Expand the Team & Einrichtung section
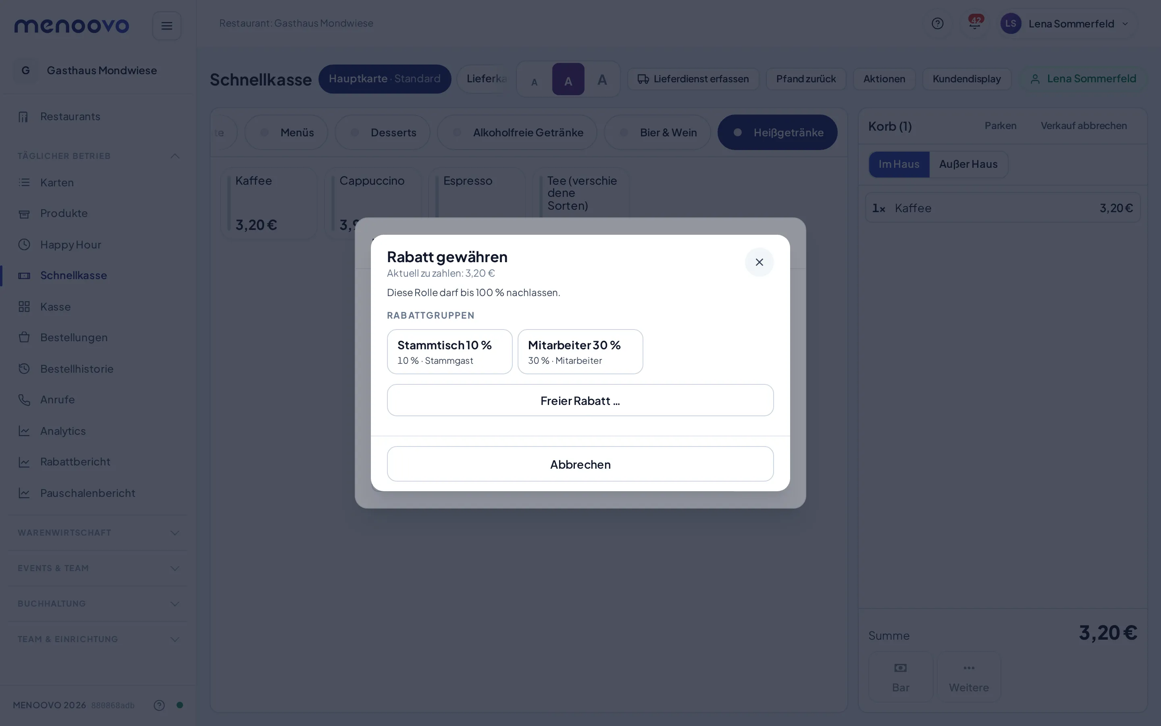 pyautogui.click(x=98, y=639)
